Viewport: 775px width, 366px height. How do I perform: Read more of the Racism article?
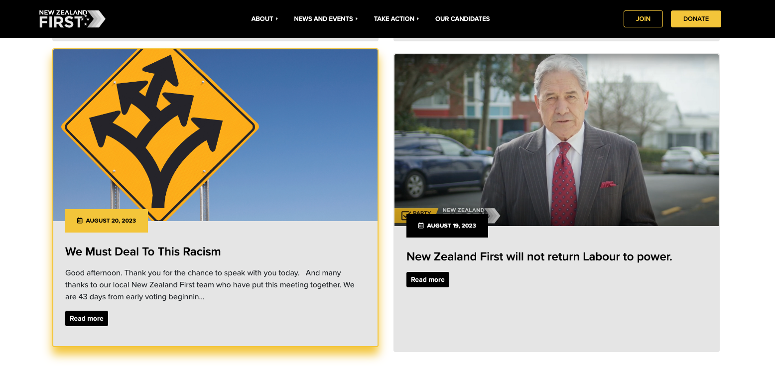pyautogui.click(x=87, y=319)
